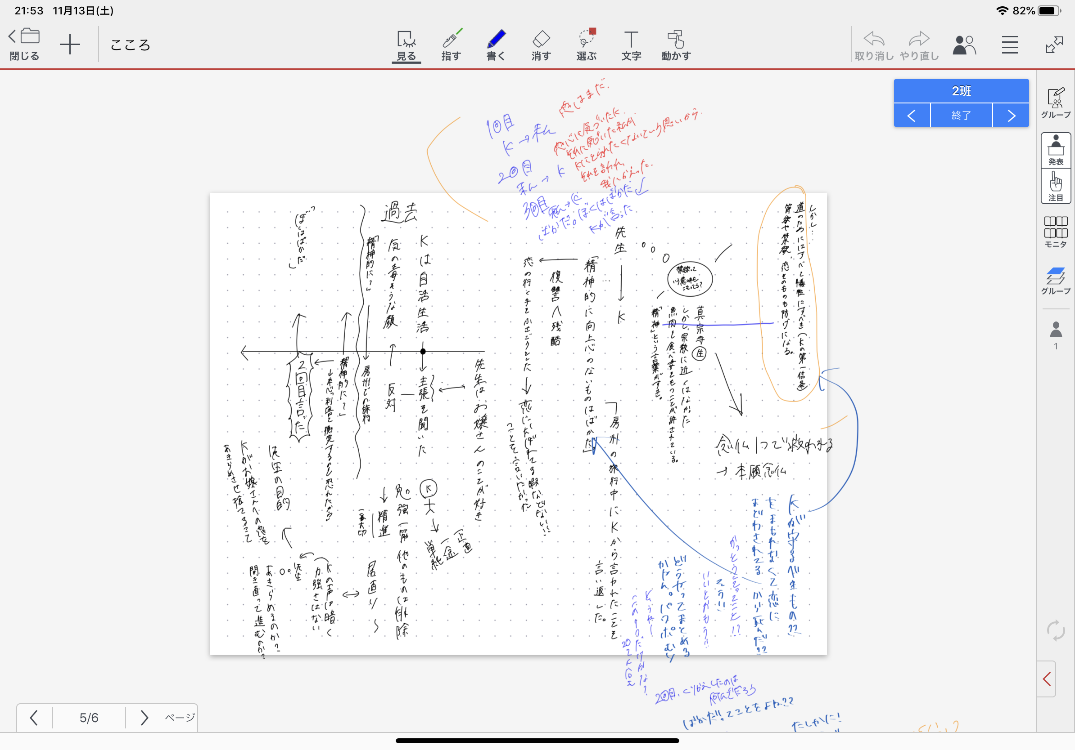Activate the 指す pointer tool
This screenshot has height=750, width=1075.
[451, 45]
